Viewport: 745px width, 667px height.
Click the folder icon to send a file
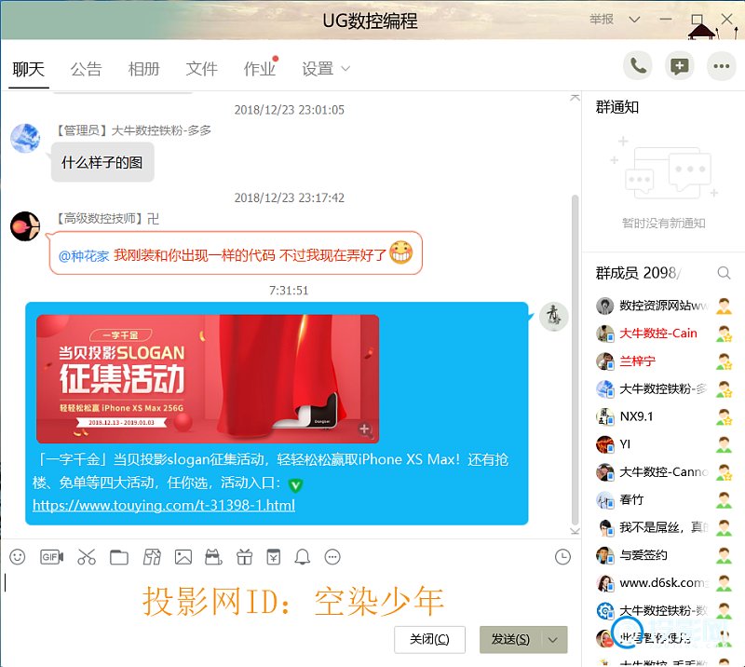(x=119, y=557)
